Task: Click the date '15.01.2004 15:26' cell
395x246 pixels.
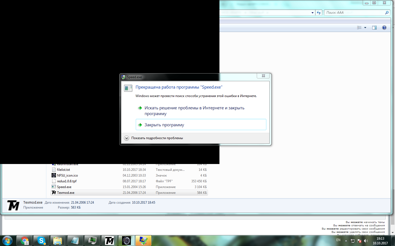Action: [x=134, y=187]
